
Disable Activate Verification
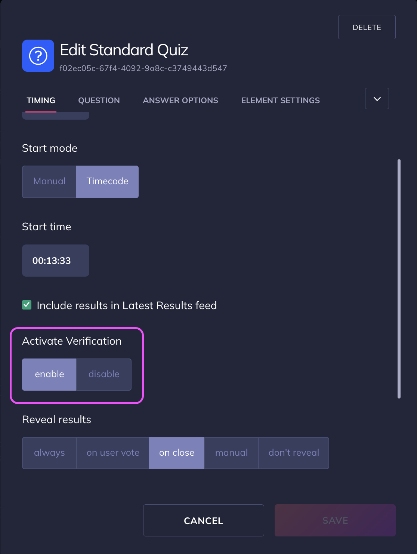[104, 375]
